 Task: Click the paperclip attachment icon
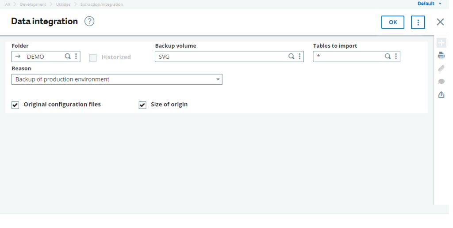pos(441,68)
